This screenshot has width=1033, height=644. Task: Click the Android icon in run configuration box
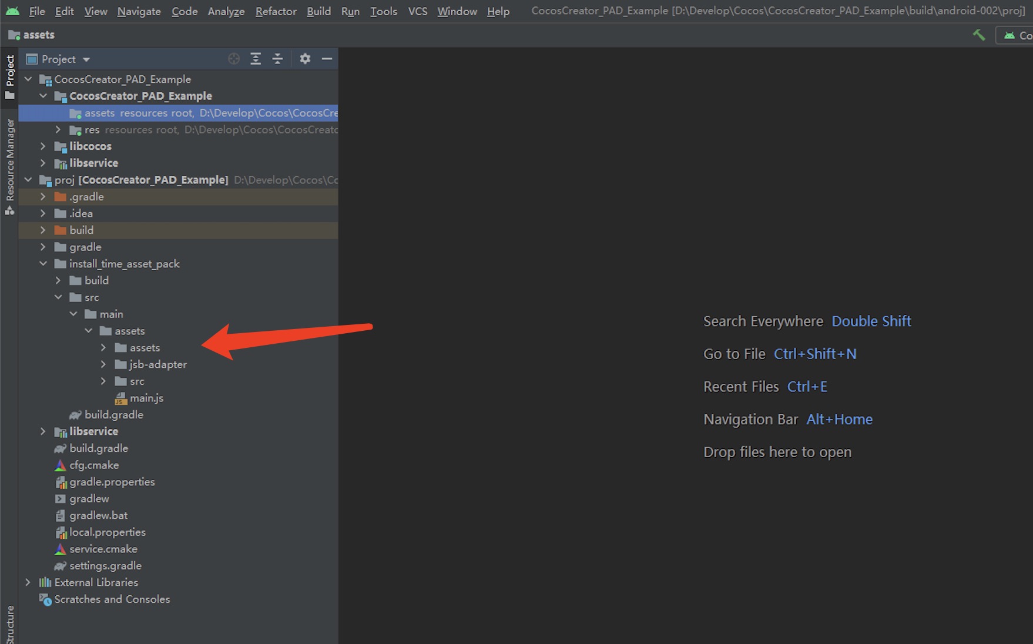1009,35
